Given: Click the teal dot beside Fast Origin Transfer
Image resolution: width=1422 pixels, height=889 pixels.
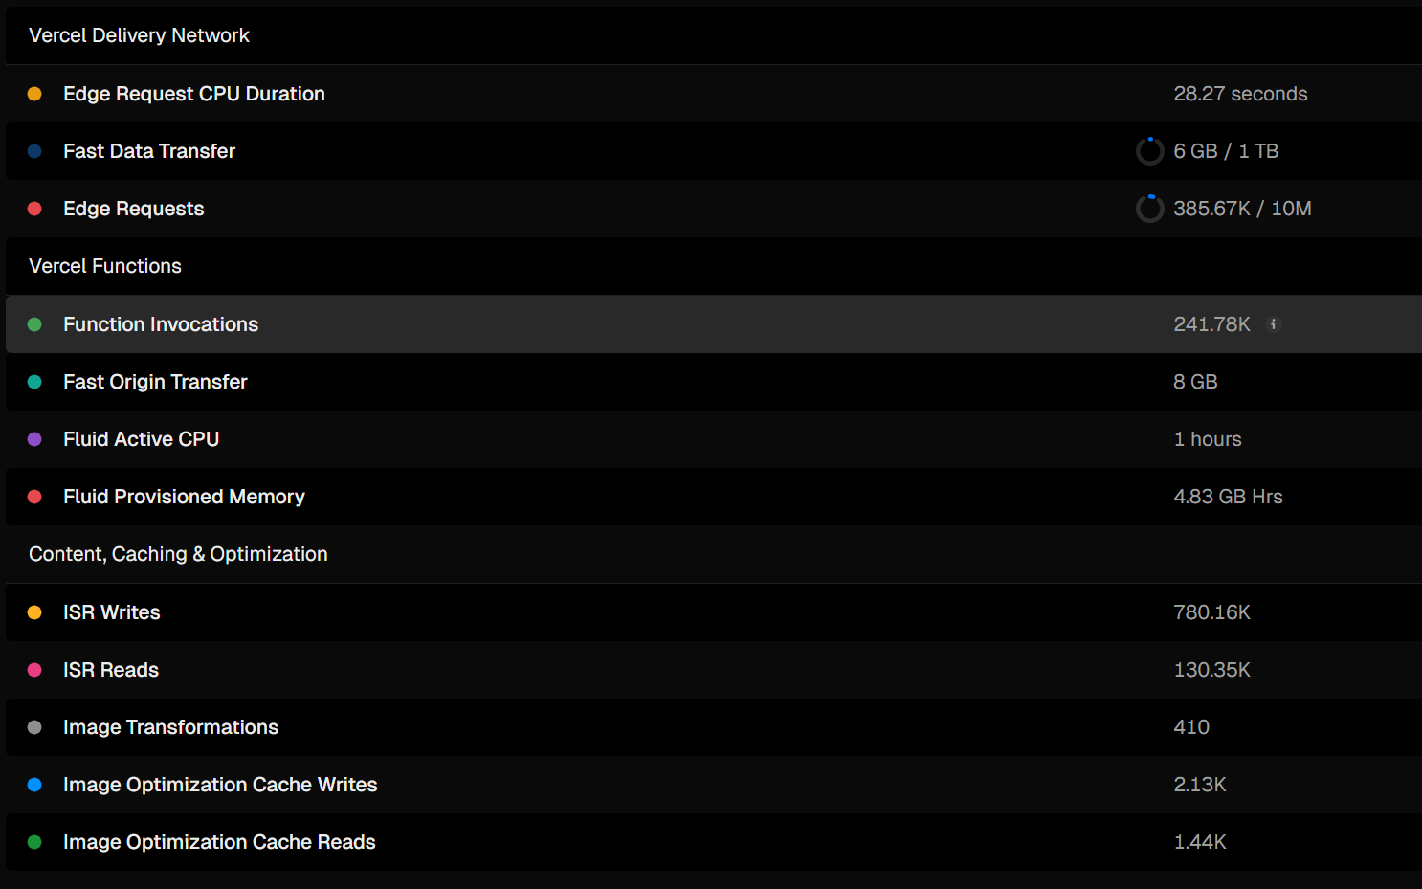Looking at the screenshot, I should (34, 382).
